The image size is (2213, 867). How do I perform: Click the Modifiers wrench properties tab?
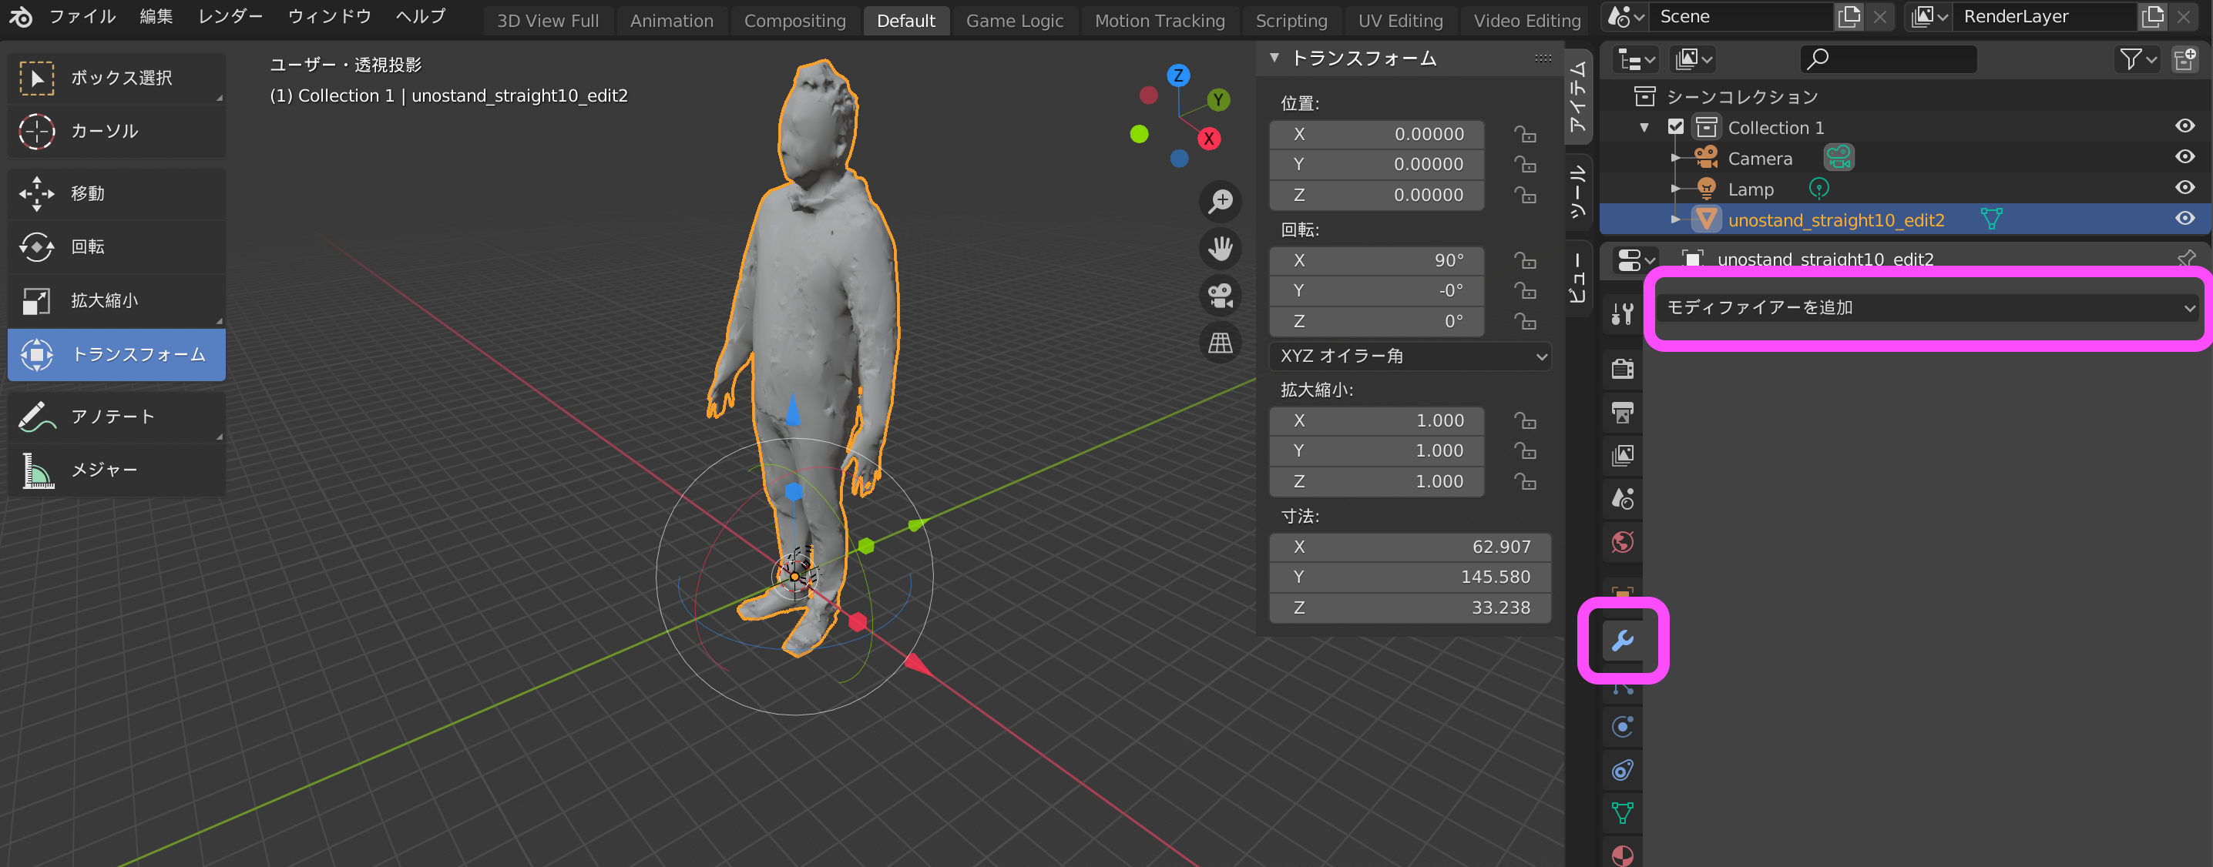pos(1622,641)
